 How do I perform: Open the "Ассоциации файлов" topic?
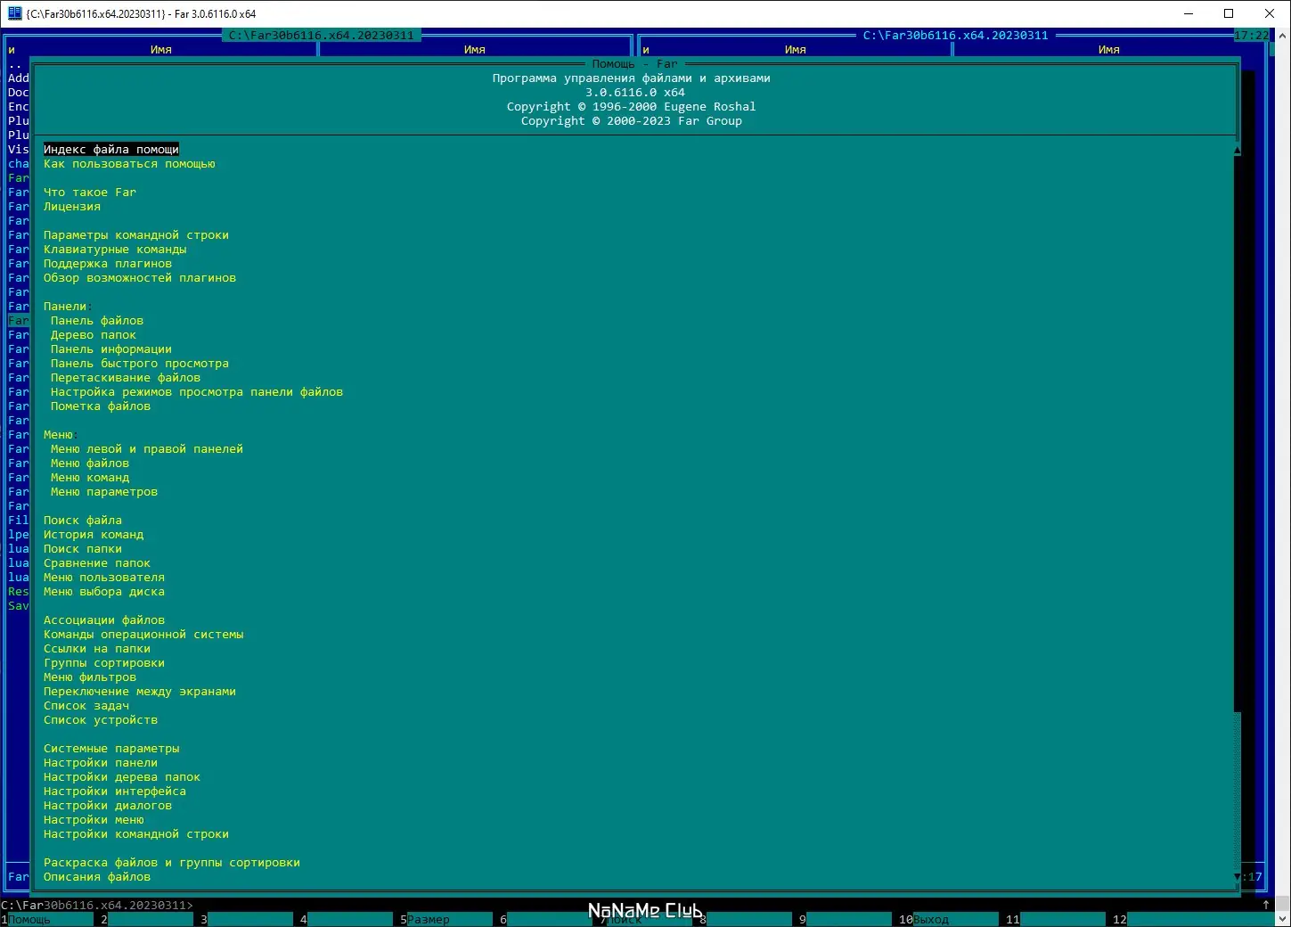104,619
